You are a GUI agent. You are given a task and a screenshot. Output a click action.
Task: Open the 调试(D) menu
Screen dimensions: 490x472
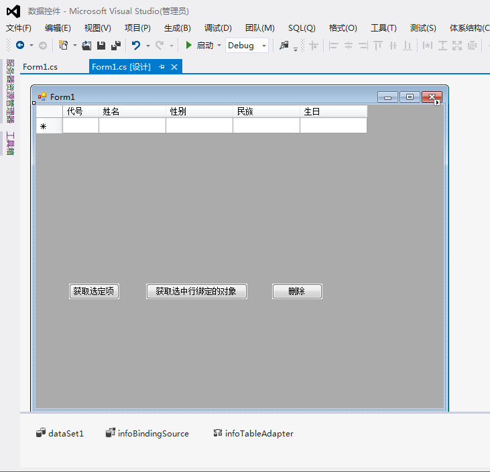pyautogui.click(x=218, y=28)
